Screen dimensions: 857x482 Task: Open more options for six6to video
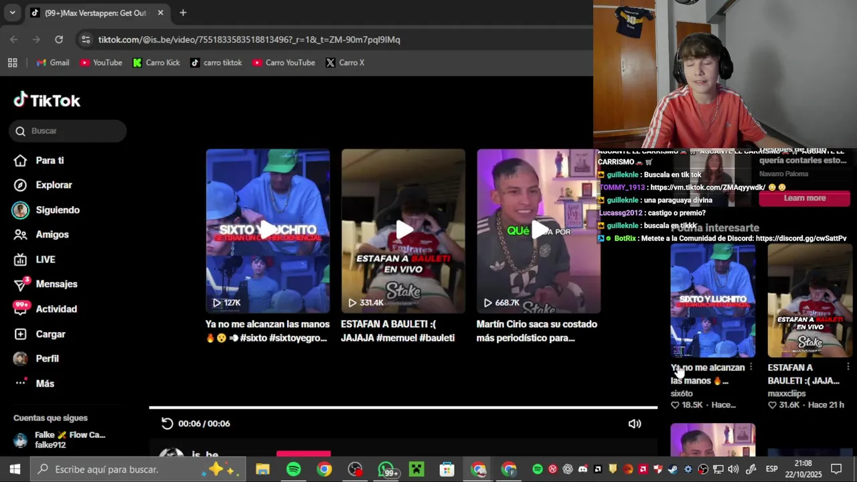pos(751,367)
